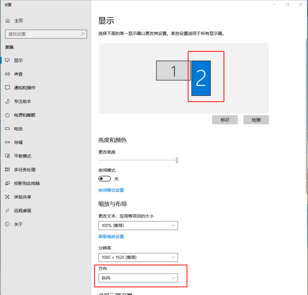Open the 声音 (Sound) settings page
Image resolution: width=308 pixels, height=295 pixels.
tap(18, 74)
